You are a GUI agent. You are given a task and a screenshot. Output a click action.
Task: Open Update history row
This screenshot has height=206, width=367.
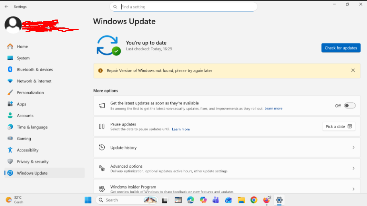tap(227, 147)
